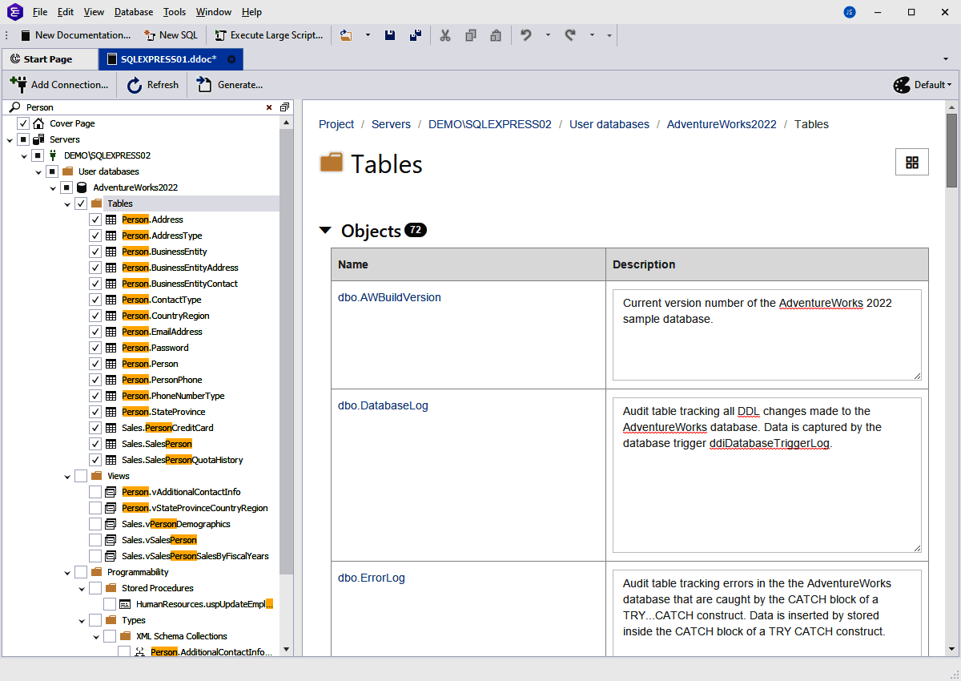Refresh the connection with the Refresh icon
The width and height of the screenshot is (961, 681).
pyautogui.click(x=151, y=84)
